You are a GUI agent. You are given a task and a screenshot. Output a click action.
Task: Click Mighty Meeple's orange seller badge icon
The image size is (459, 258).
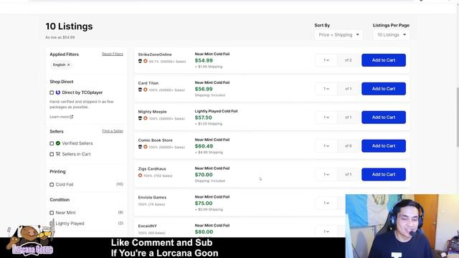pyautogui.click(x=145, y=118)
